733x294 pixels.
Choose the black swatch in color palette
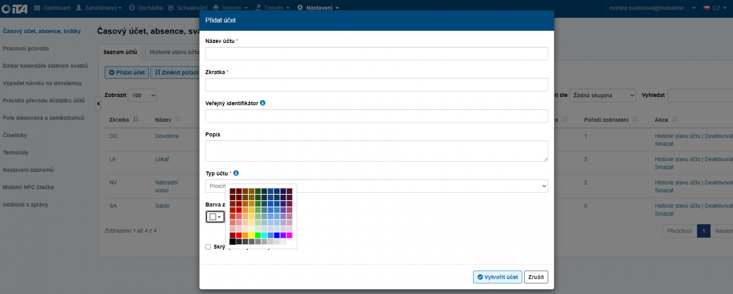232,242
